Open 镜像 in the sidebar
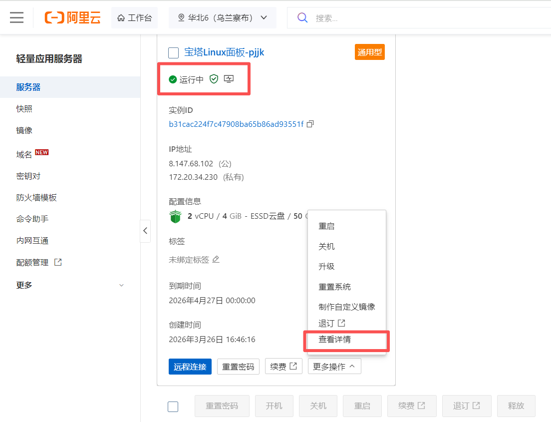551x422 pixels. coord(24,130)
